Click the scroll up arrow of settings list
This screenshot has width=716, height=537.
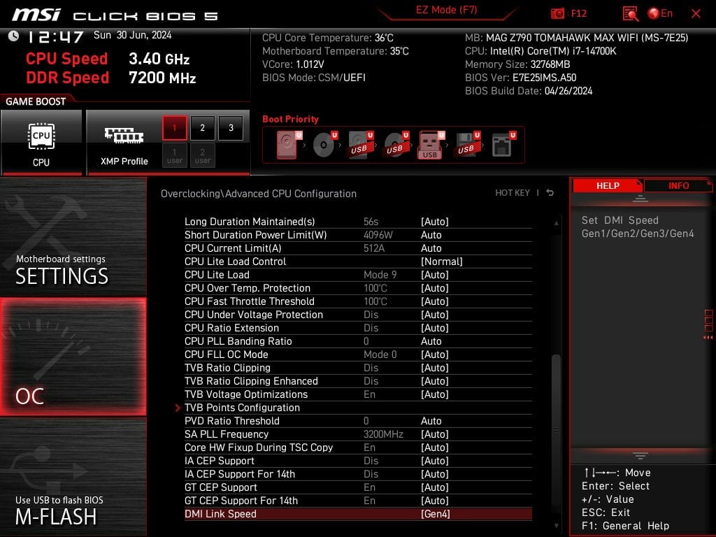[x=556, y=223]
